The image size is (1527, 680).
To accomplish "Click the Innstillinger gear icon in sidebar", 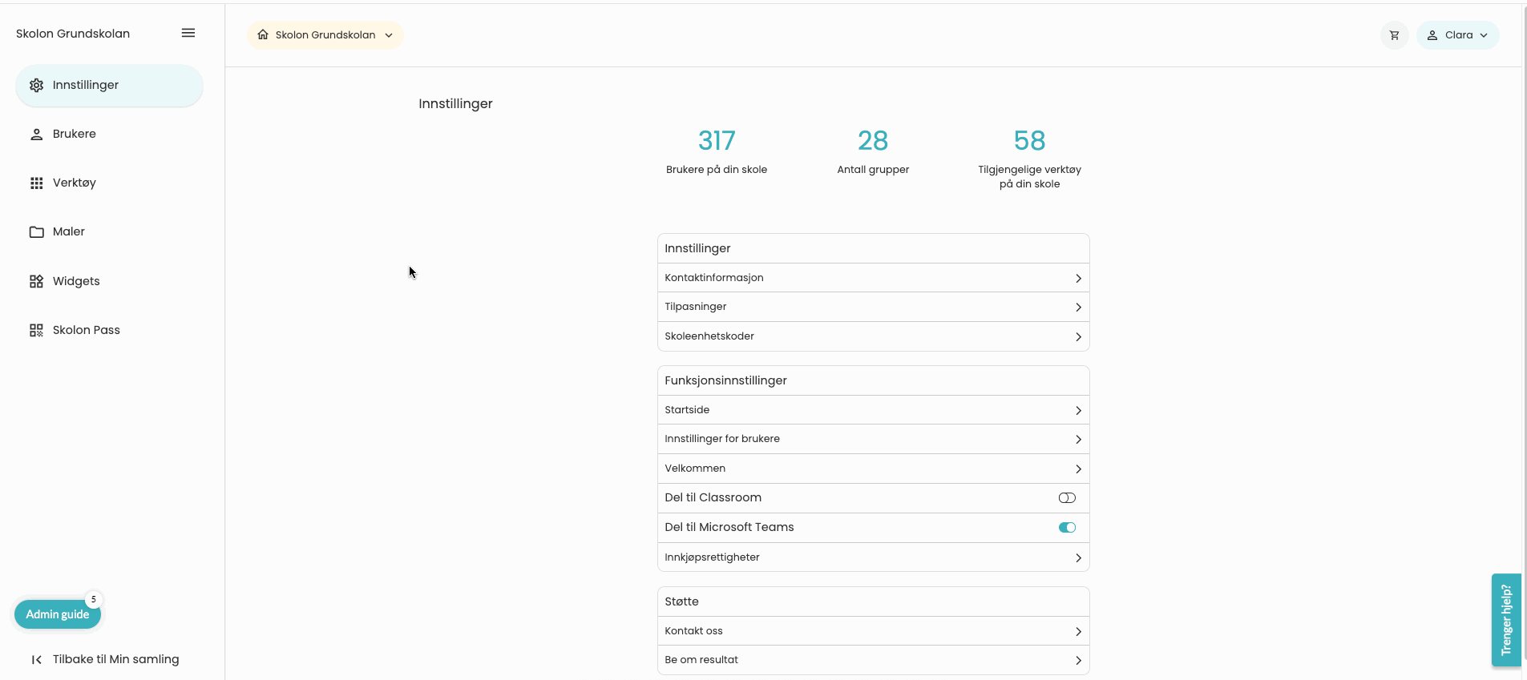I will click(x=36, y=85).
